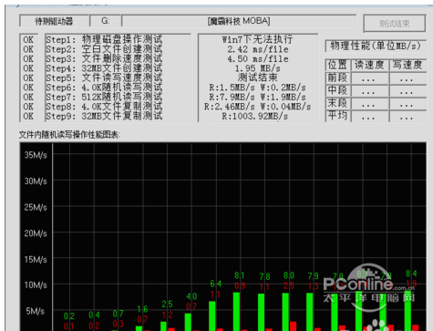The width and height of the screenshot is (433, 331).
Task: Select Step4: 32MB文件创建测试 row
Action: (104, 68)
